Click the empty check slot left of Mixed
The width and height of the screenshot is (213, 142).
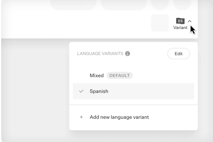pos(81,76)
